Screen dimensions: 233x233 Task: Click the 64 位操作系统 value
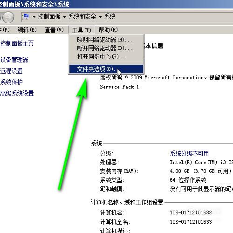click(x=188, y=180)
